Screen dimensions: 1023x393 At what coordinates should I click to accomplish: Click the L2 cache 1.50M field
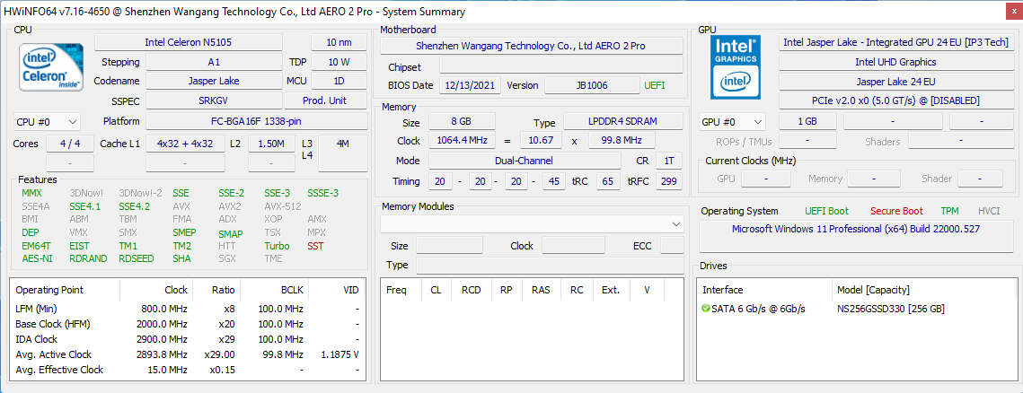point(270,144)
